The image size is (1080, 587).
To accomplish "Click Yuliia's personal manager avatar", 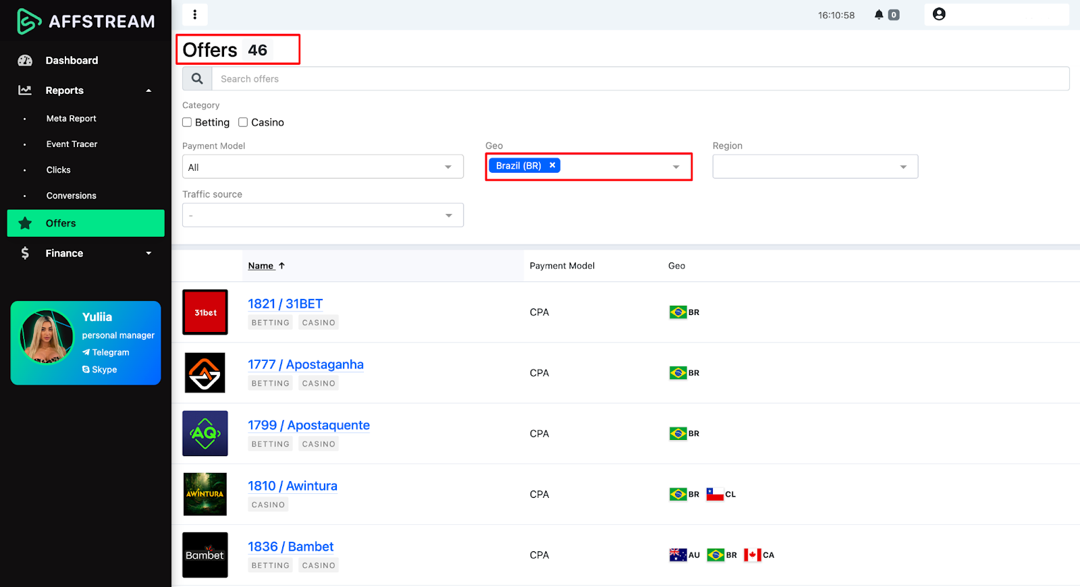I will [47, 337].
